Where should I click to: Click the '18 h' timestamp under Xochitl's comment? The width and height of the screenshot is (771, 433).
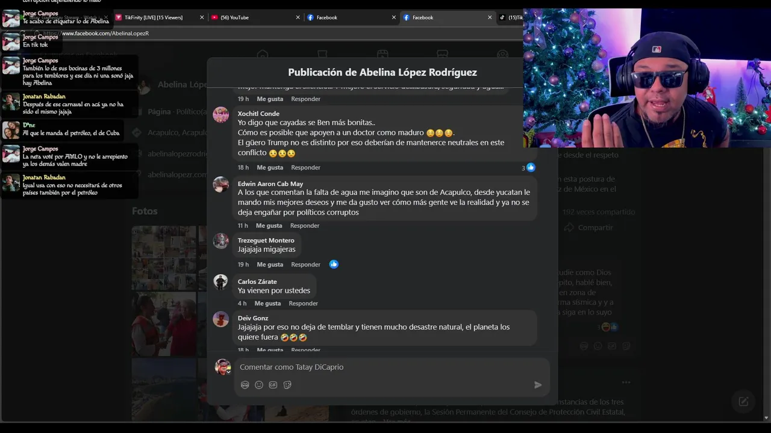coord(243,168)
